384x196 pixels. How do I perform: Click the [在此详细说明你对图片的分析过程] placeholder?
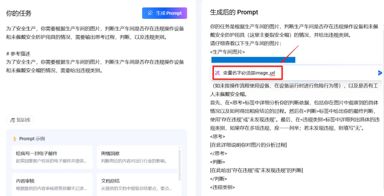pyautogui.click(x=248, y=145)
